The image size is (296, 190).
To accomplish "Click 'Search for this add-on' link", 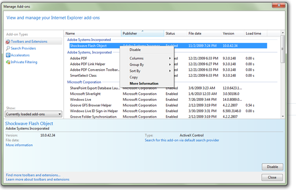I will tap(182, 140).
